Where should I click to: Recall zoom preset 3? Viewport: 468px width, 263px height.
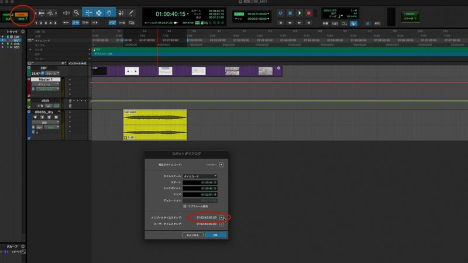(46, 23)
